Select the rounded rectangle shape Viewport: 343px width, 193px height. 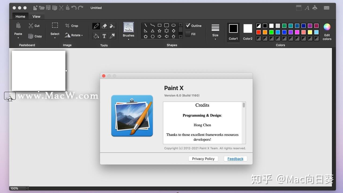166,25
